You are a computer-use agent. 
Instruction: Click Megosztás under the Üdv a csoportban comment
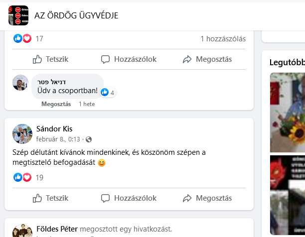click(x=56, y=104)
